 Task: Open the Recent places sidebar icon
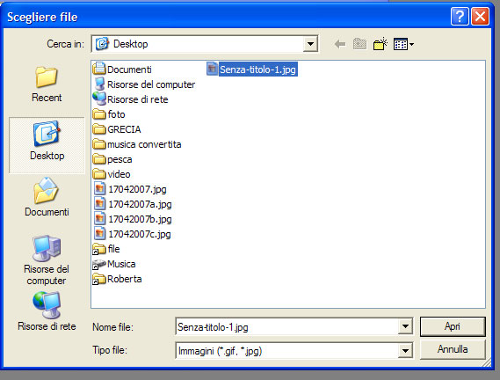pos(47,84)
